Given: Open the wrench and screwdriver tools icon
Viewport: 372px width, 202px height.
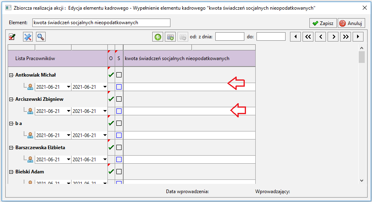Looking at the screenshot, I should [28, 37].
